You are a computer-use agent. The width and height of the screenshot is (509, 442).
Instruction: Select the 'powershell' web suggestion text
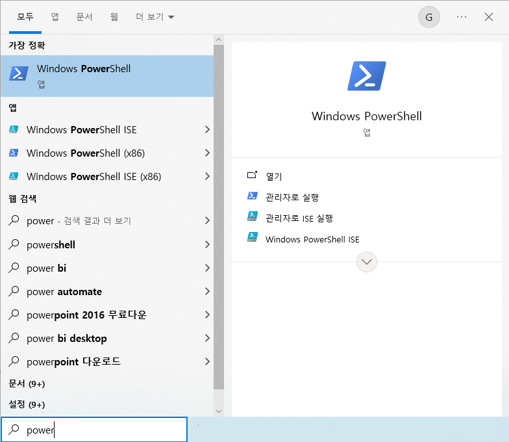point(51,244)
